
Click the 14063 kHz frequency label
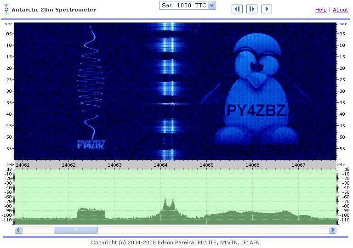(114, 165)
